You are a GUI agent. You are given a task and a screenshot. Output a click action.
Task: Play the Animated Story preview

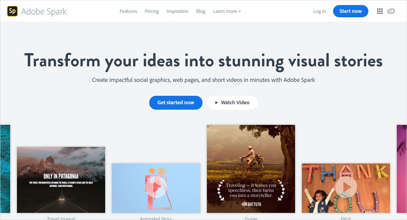click(156, 188)
